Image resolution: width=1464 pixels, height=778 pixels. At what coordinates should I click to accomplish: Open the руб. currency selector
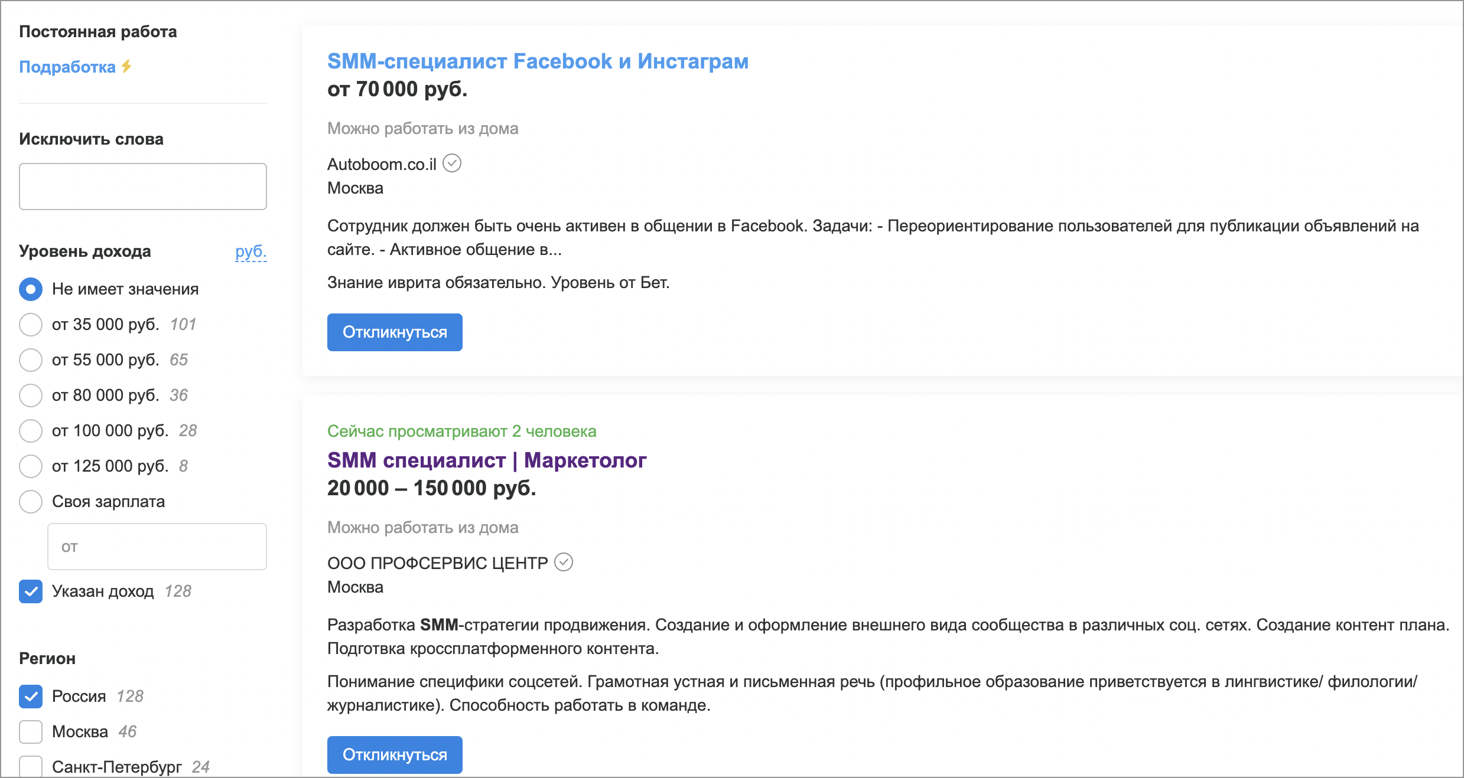(x=250, y=252)
